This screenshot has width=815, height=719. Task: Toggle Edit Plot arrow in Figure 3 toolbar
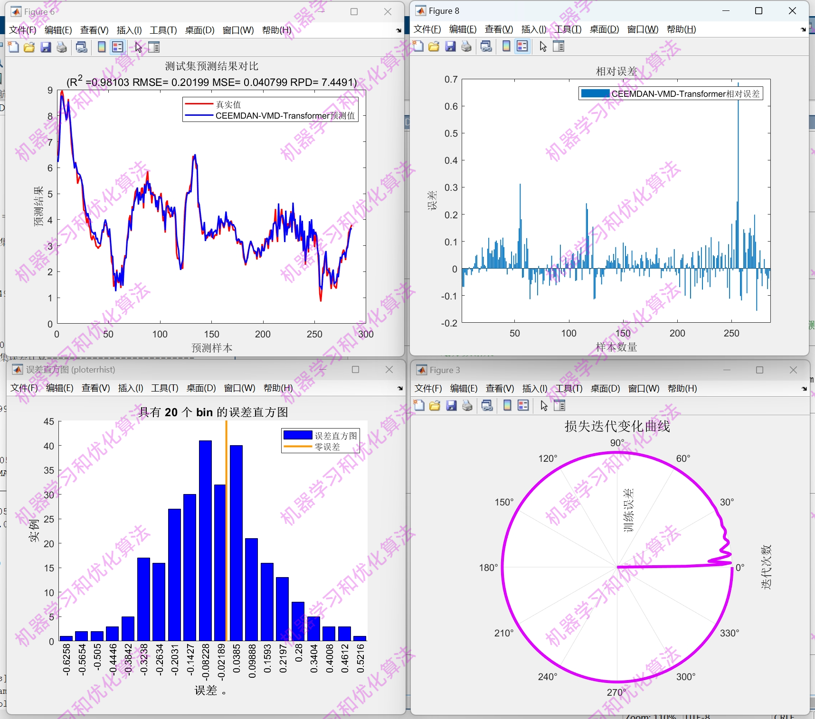point(544,405)
